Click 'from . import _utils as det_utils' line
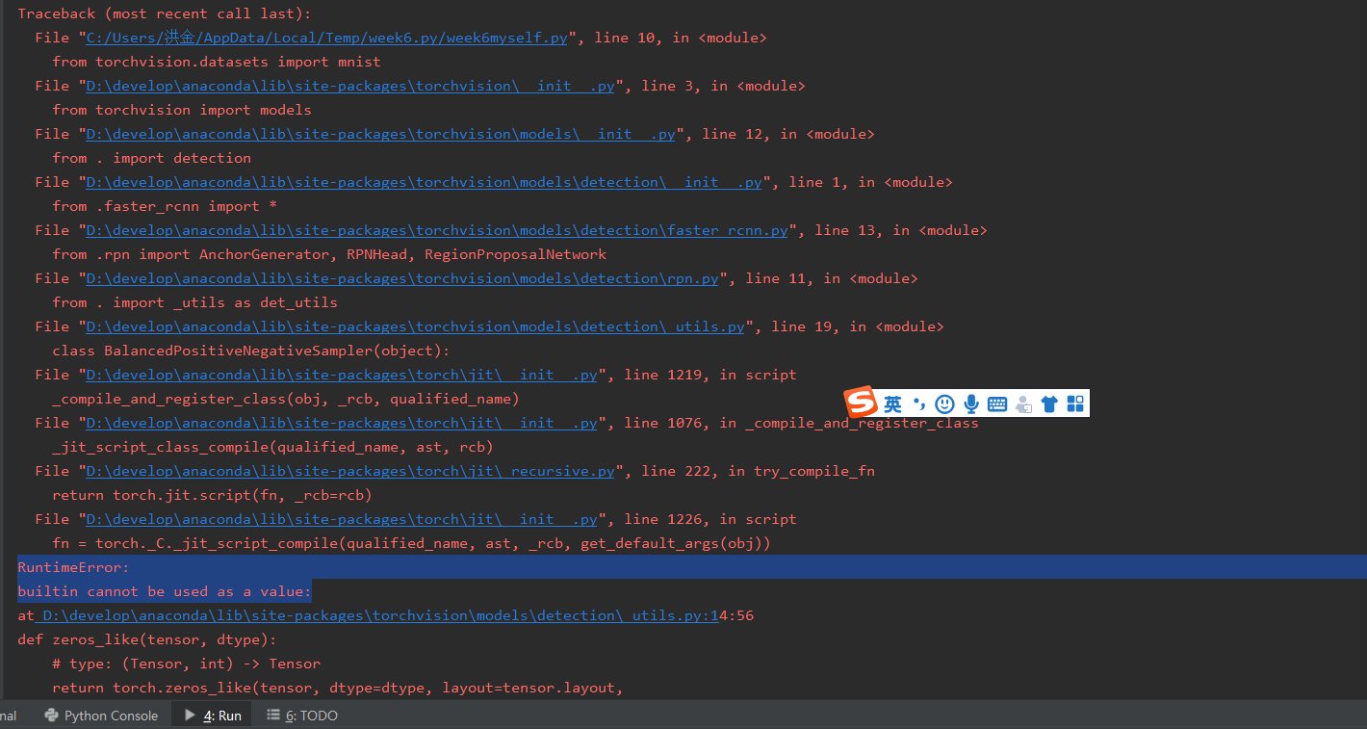Screen dimensions: 1367x729 tap(194, 302)
